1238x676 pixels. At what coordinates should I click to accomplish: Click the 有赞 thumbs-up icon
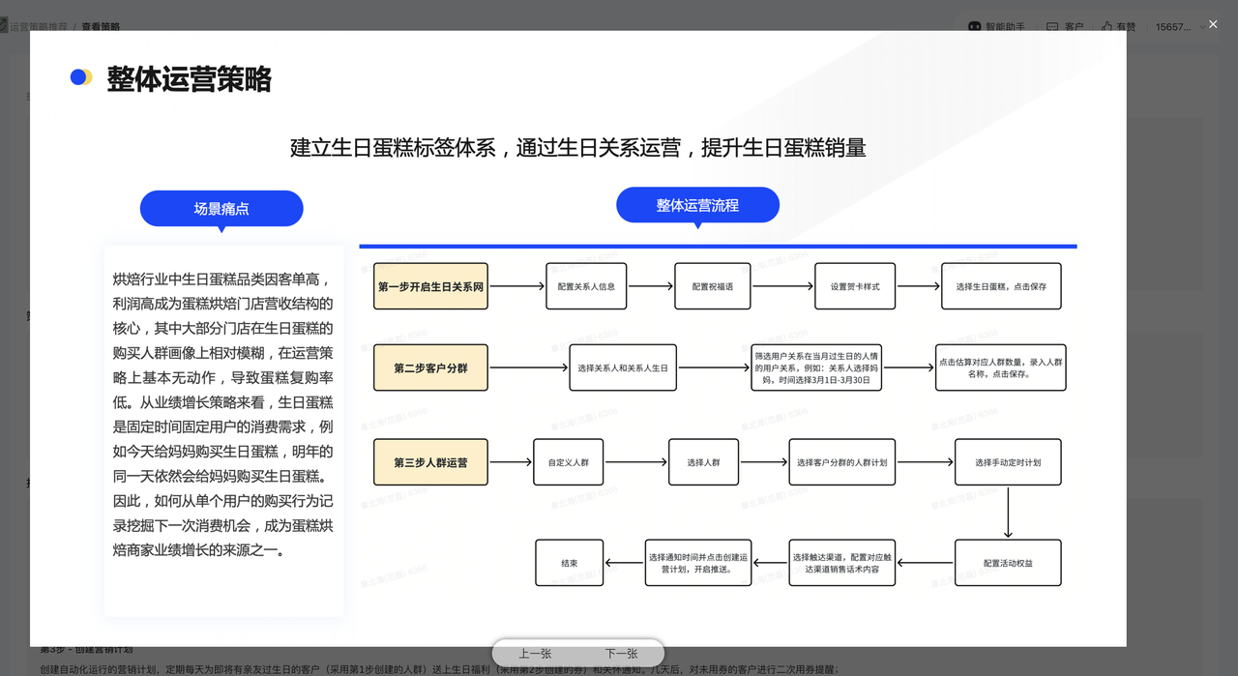[x=1105, y=27]
